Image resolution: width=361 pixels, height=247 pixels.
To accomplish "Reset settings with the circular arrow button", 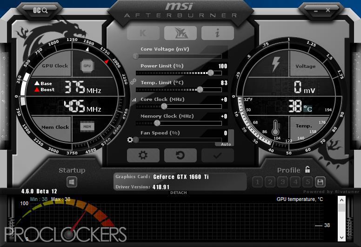I will 180,155.
